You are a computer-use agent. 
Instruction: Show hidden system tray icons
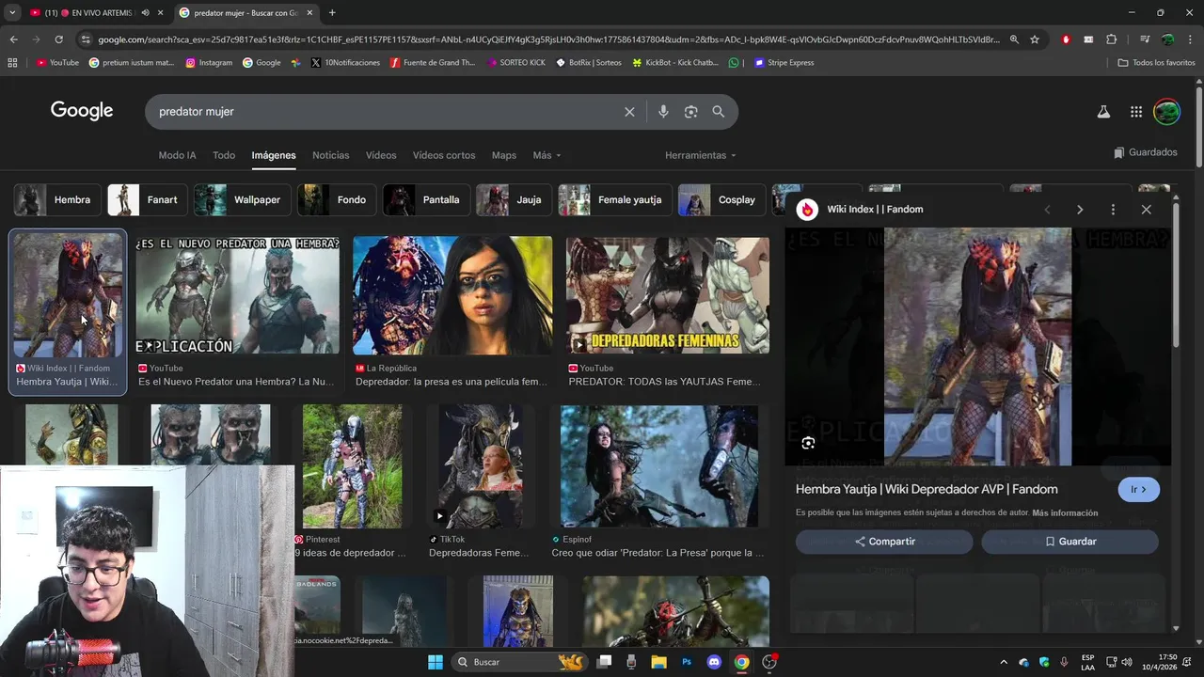[x=1004, y=662]
